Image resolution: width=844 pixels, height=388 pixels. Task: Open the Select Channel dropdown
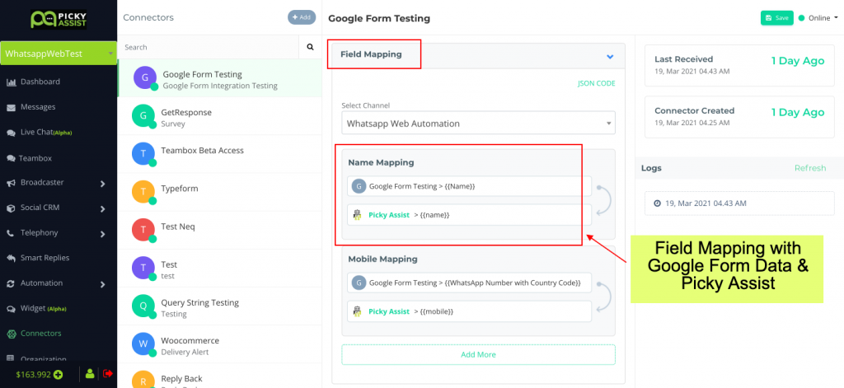tap(478, 124)
